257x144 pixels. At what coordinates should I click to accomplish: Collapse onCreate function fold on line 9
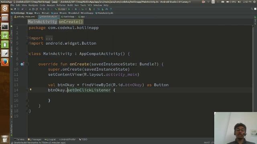tap(27, 64)
